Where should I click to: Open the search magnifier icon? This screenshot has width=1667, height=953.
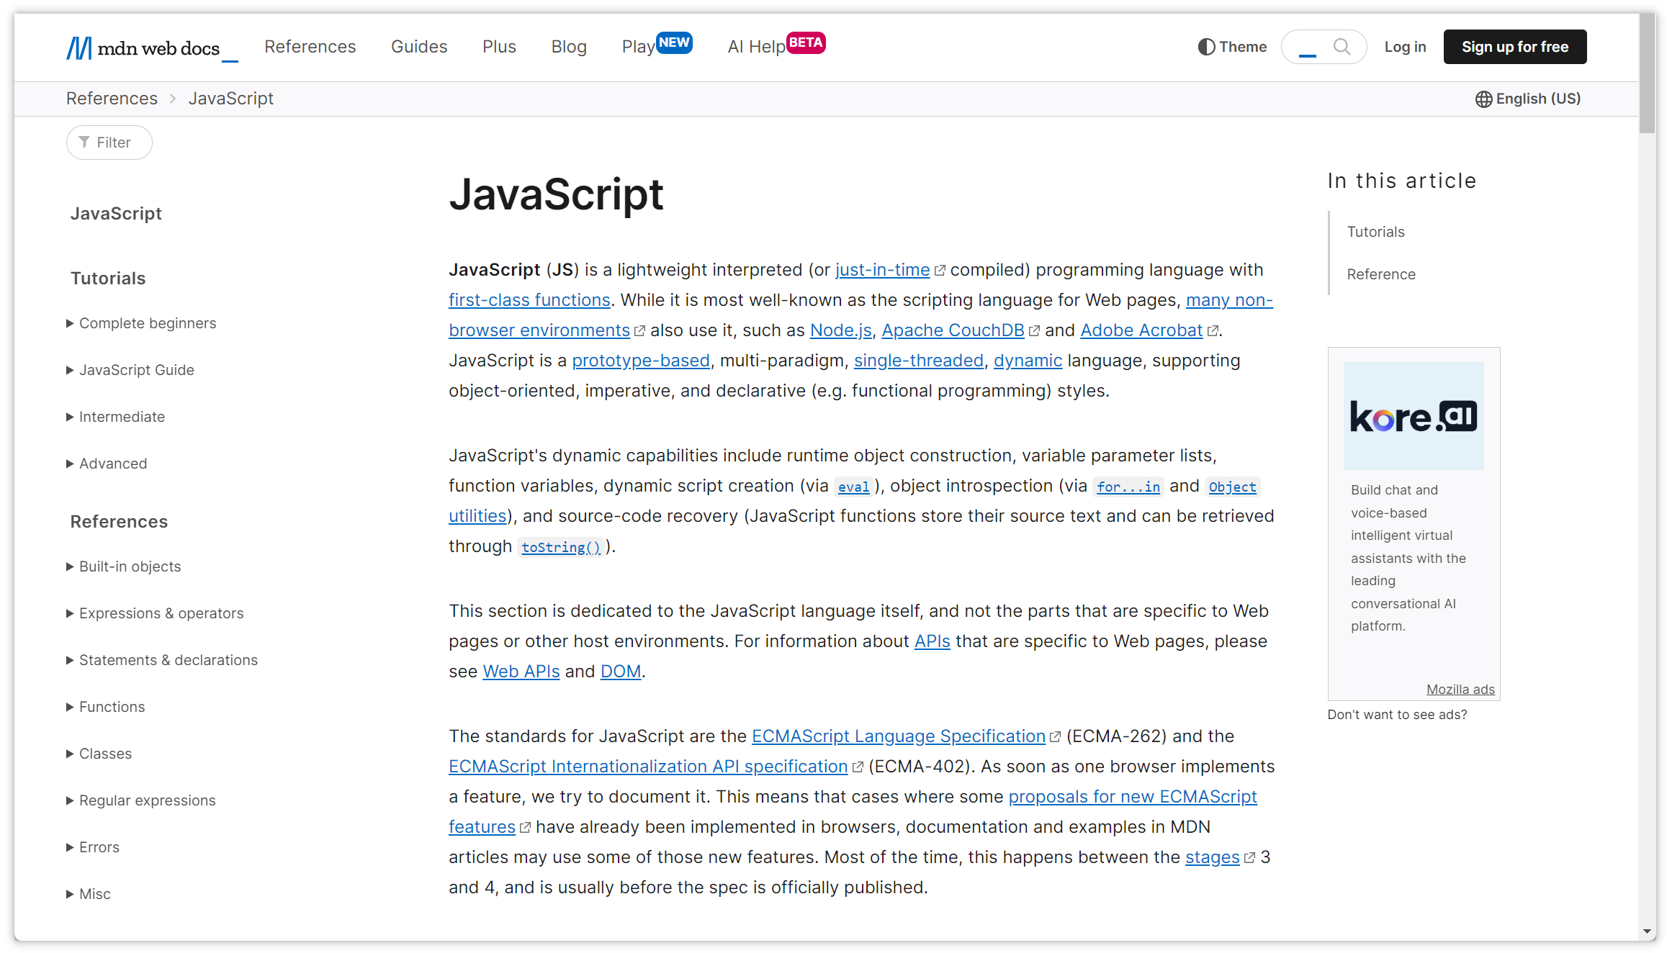point(1341,47)
